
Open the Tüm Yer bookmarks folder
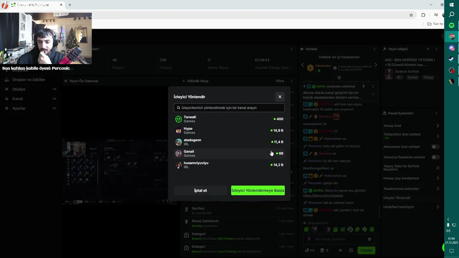point(435,24)
